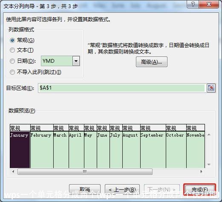Viewport: 222px width, 202px height.
Task: Select the May column in preview
Action: pos(90,149)
